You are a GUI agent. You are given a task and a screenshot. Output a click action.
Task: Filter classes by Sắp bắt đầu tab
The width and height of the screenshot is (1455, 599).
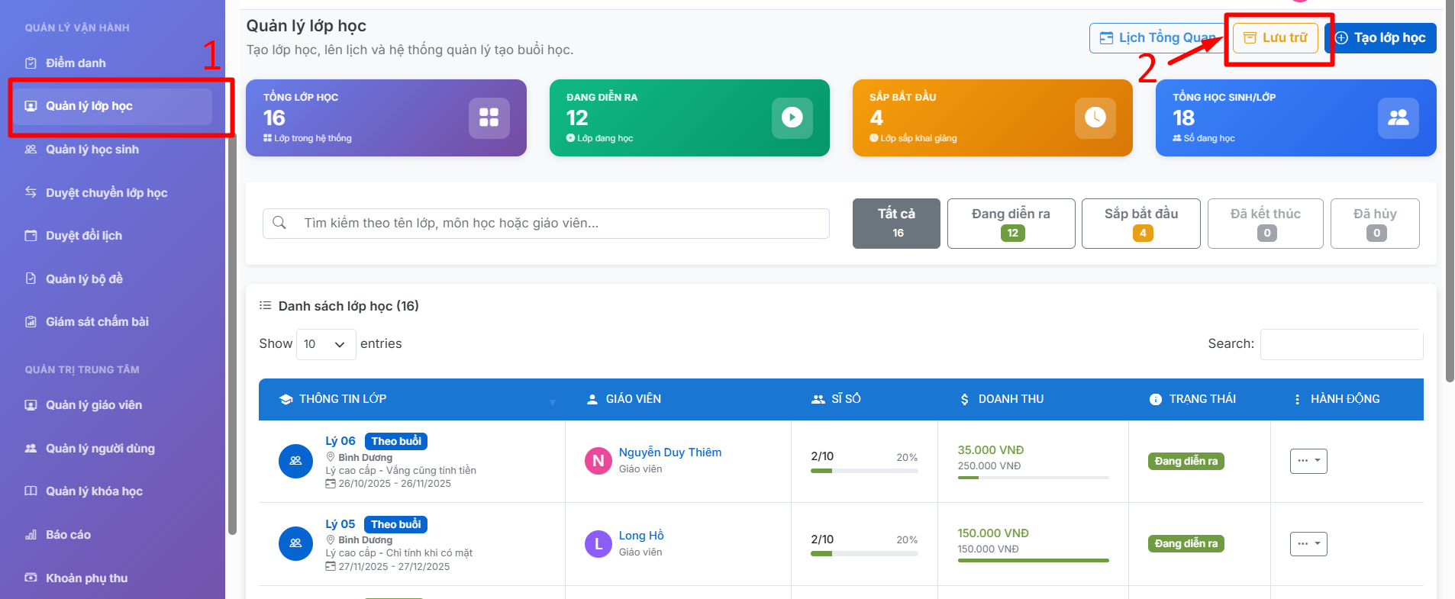(x=1140, y=223)
